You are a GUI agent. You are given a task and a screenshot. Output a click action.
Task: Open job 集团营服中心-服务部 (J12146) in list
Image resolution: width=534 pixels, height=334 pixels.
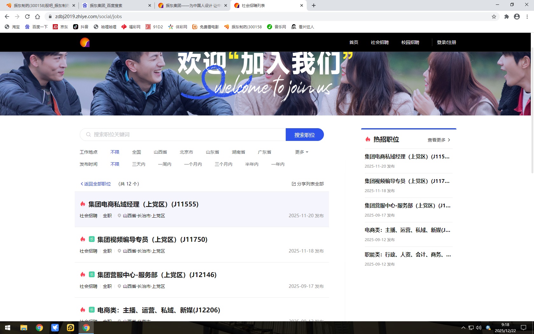pyautogui.click(x=202, y=280)
